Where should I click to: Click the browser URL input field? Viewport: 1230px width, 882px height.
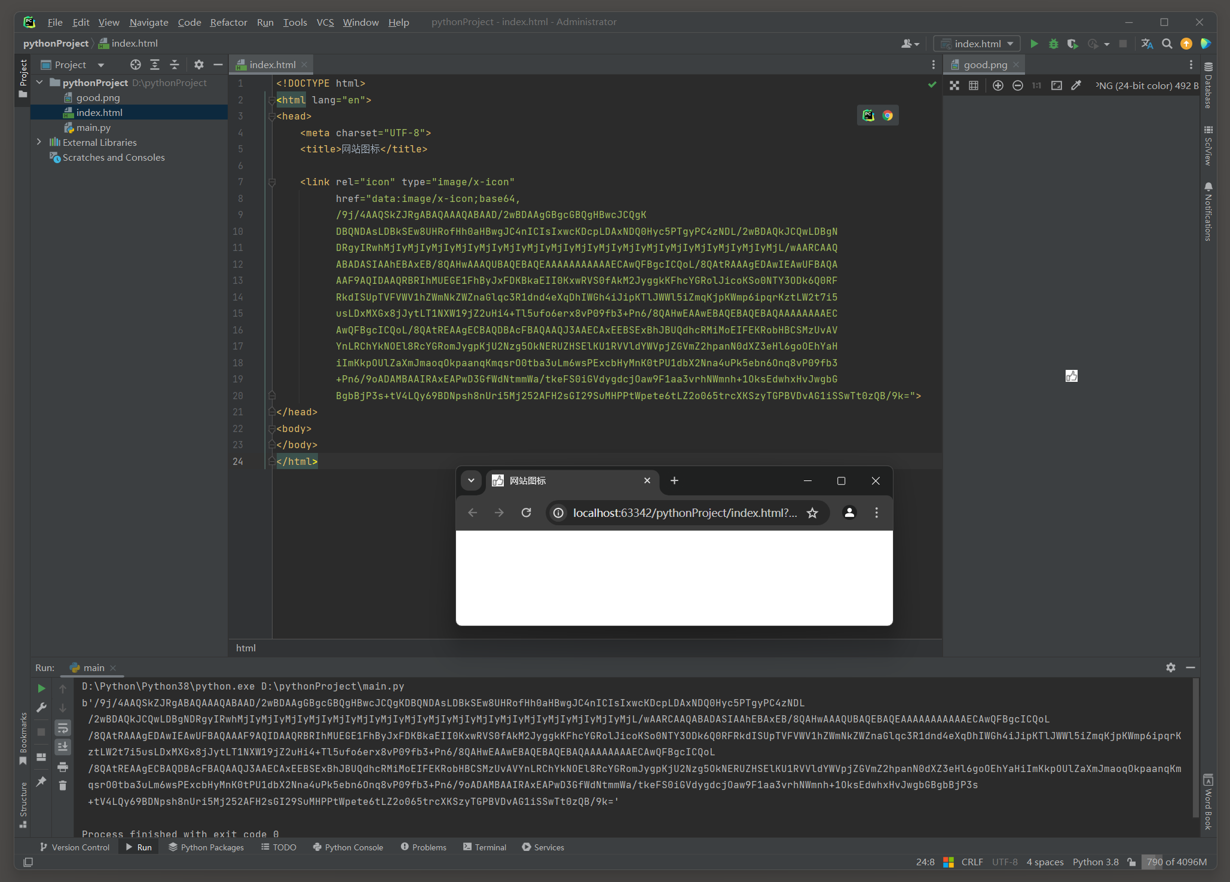683,513
